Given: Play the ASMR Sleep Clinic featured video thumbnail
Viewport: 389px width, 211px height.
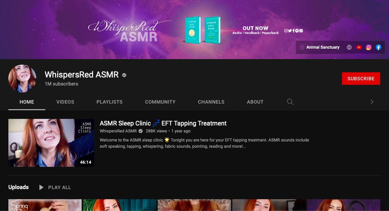Looking at the screenshot, I should pos(51,143).
